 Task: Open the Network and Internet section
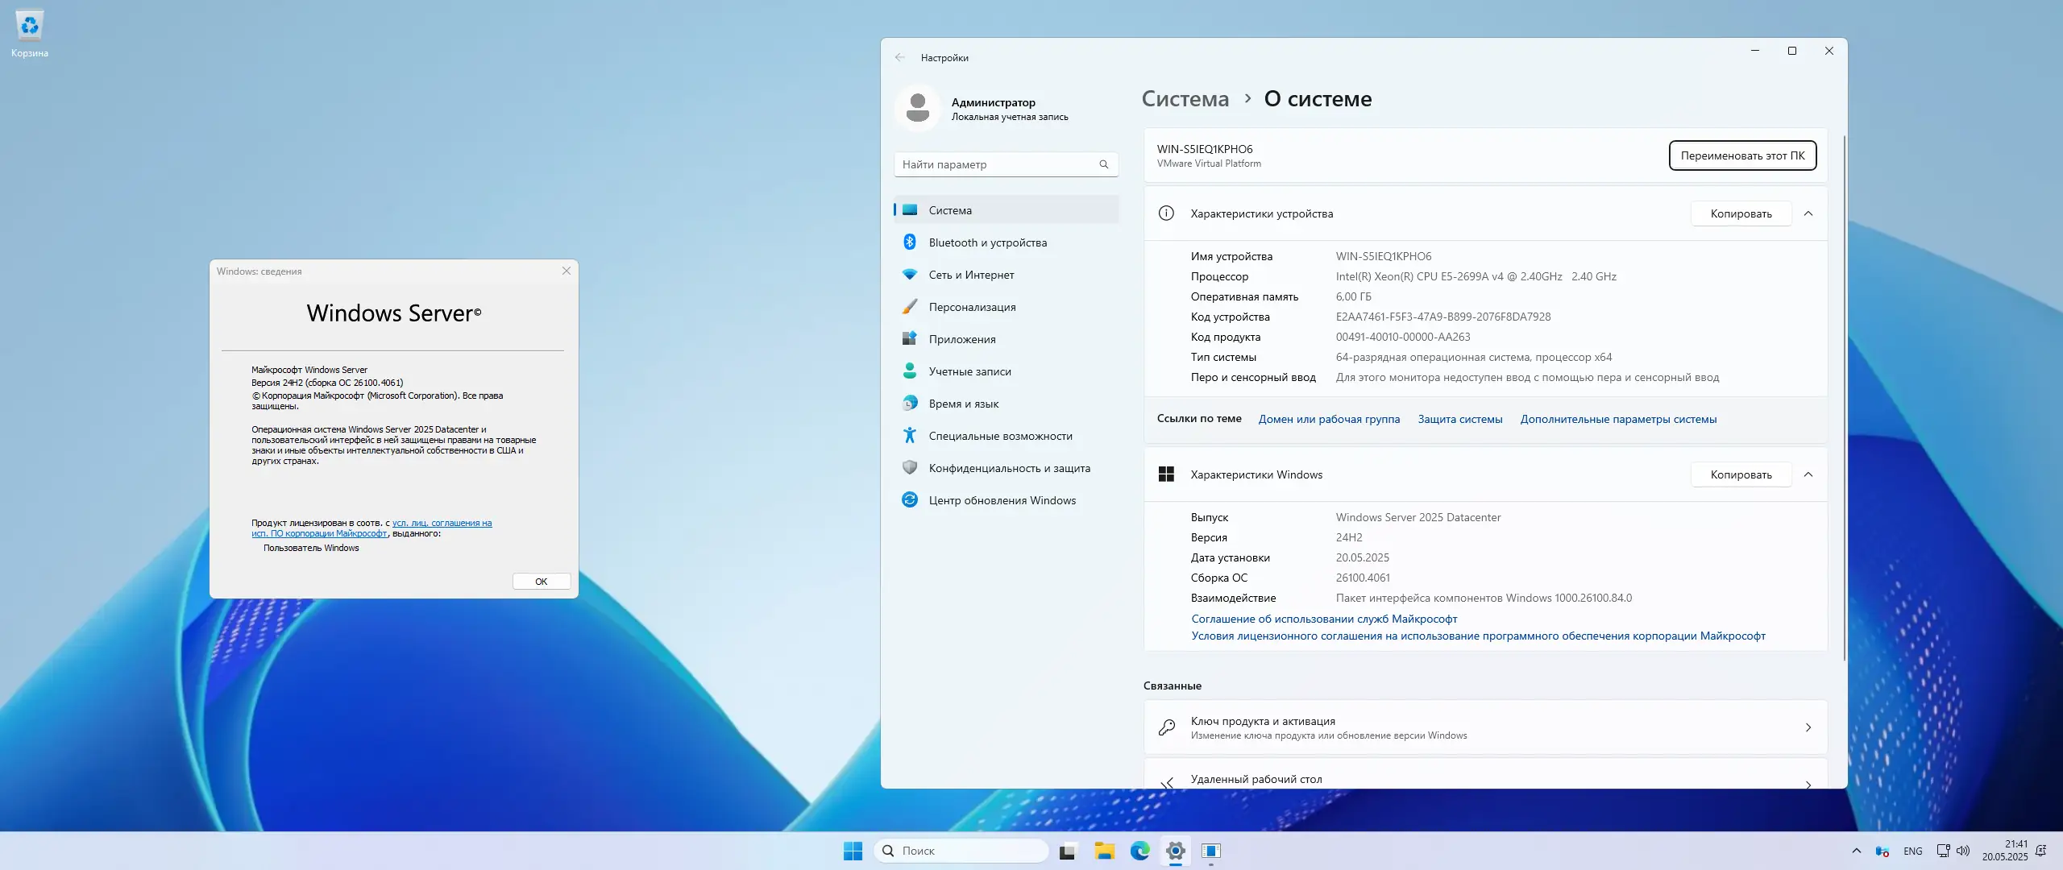click(971, 275)
